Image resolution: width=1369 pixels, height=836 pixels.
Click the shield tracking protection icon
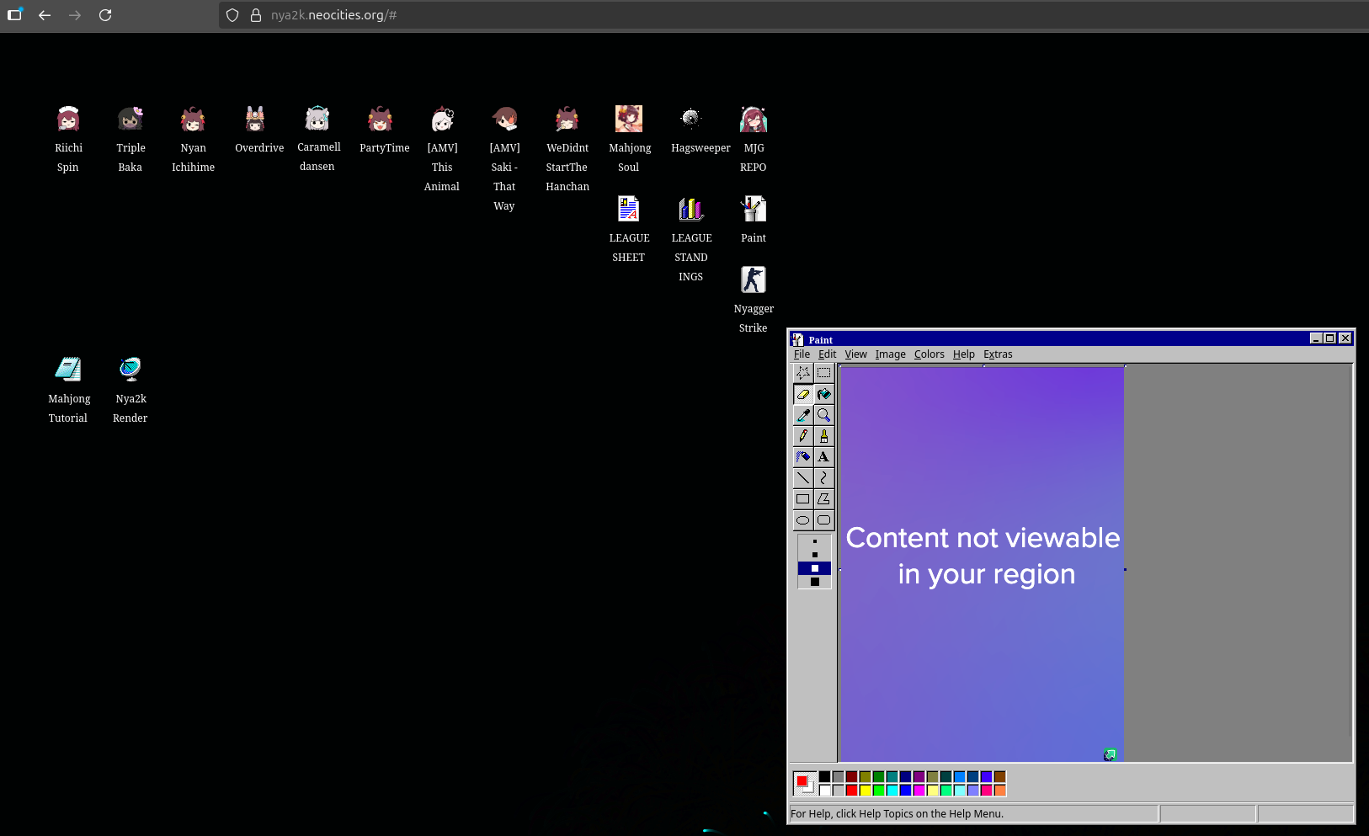(232, 15)
